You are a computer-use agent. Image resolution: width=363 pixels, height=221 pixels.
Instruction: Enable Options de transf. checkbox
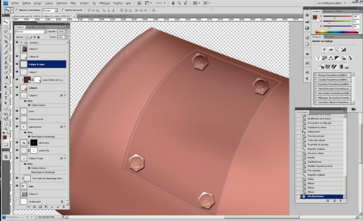(63, 10)
